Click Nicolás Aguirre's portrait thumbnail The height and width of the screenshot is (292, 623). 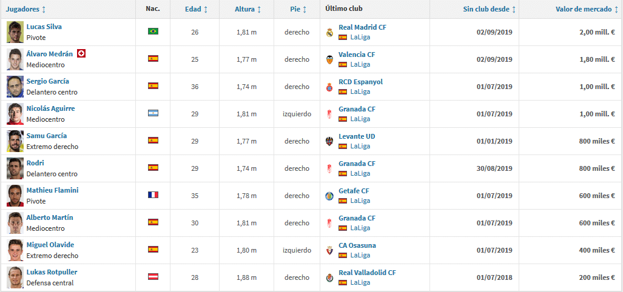click(15, 114)
